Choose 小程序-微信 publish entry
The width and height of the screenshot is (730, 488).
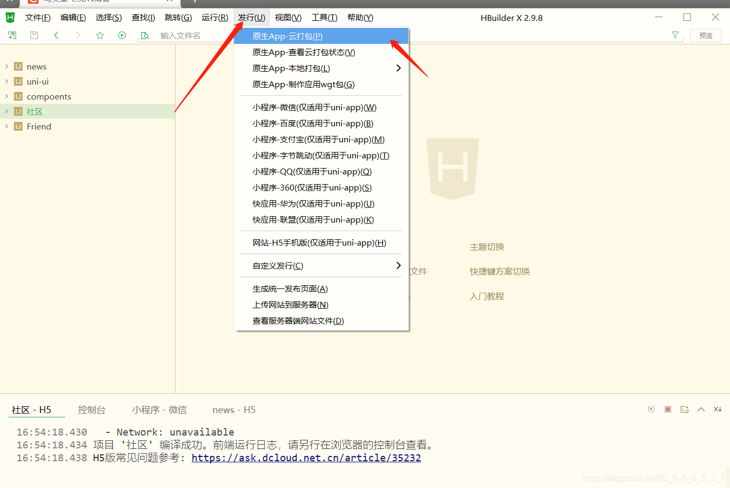(x=321, y=108)
